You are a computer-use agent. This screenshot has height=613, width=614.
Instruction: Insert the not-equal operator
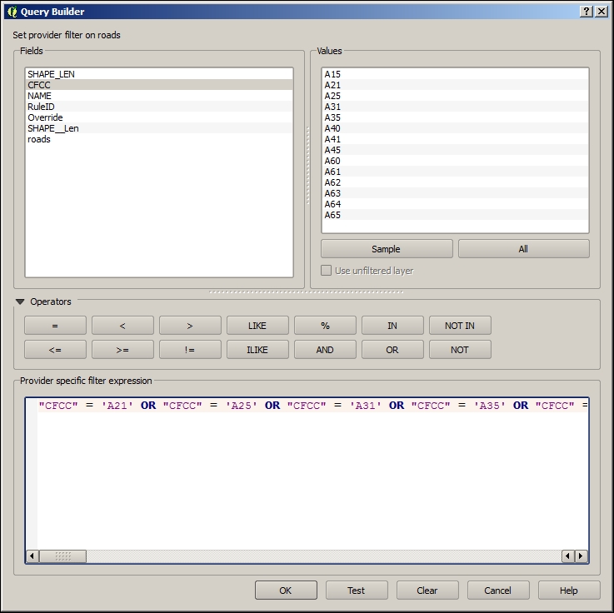click(x=190, y=350)
